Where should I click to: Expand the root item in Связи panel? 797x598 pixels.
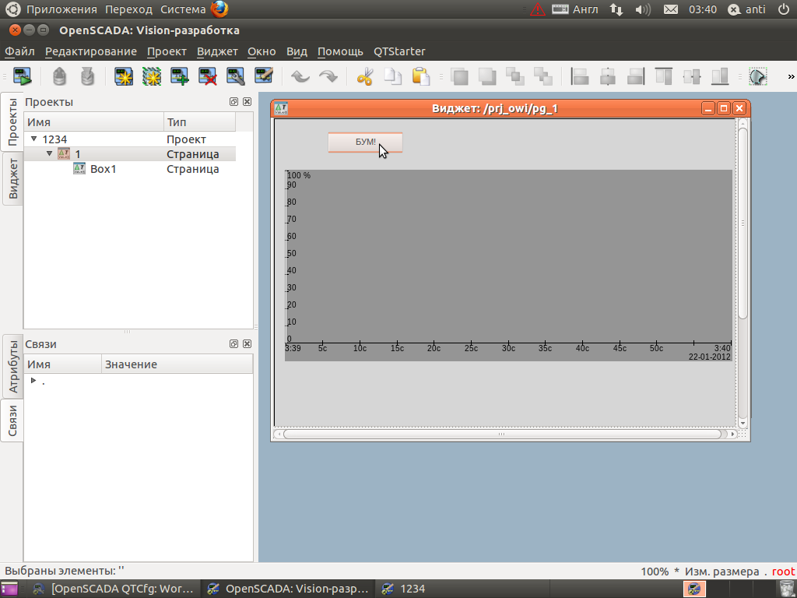click(x=33, y=381)
